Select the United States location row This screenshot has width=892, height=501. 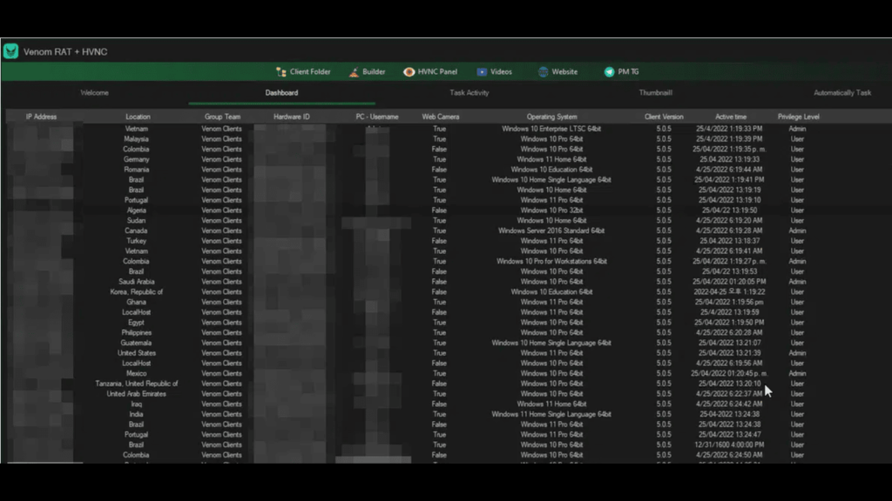[136, 353]
